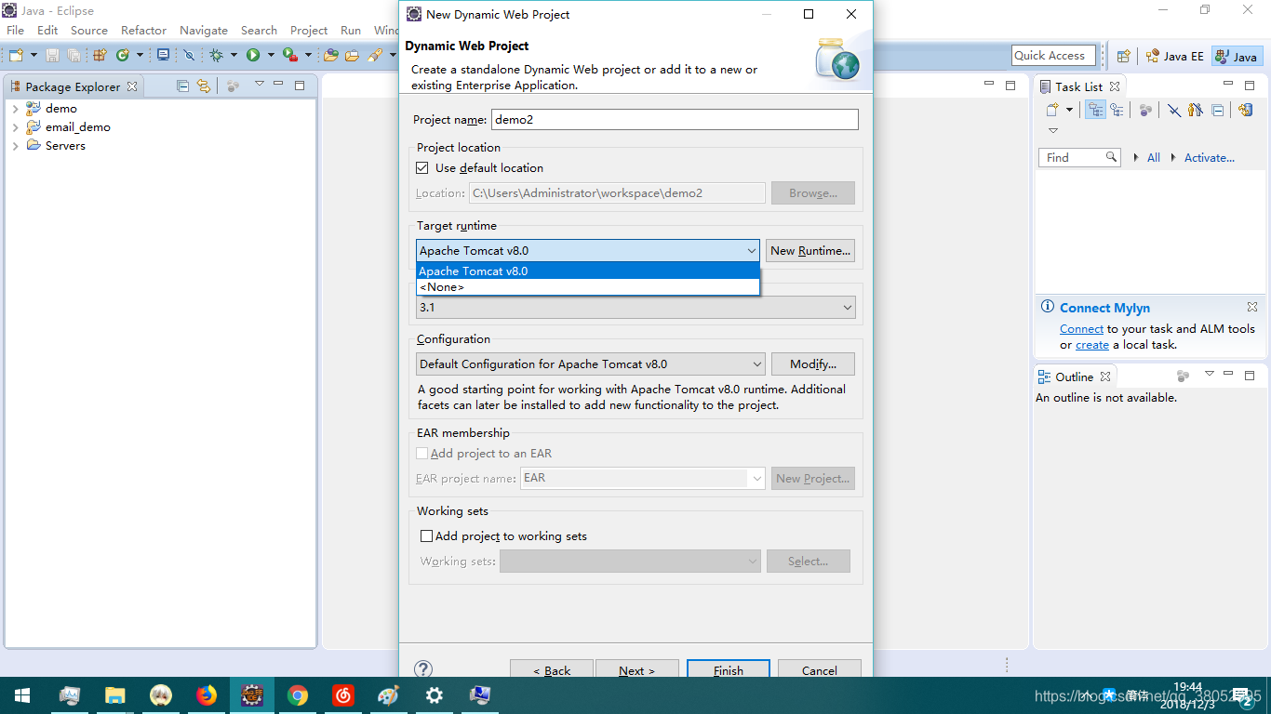Click the Activate... link in Task List
This screenshot has height=714, width=1271.
click(x=1209, y=157)
